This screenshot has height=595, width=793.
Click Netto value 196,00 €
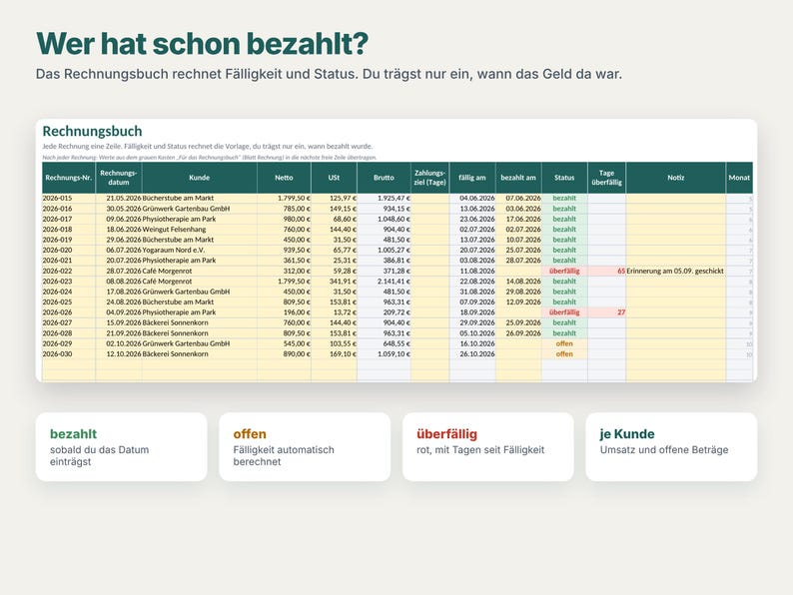(284, 312)
